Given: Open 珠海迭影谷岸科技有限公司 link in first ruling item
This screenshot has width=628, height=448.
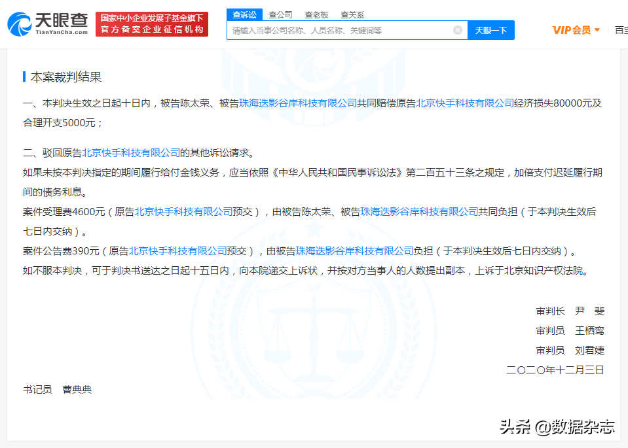Looking at the screenshot, I should 297,103.
